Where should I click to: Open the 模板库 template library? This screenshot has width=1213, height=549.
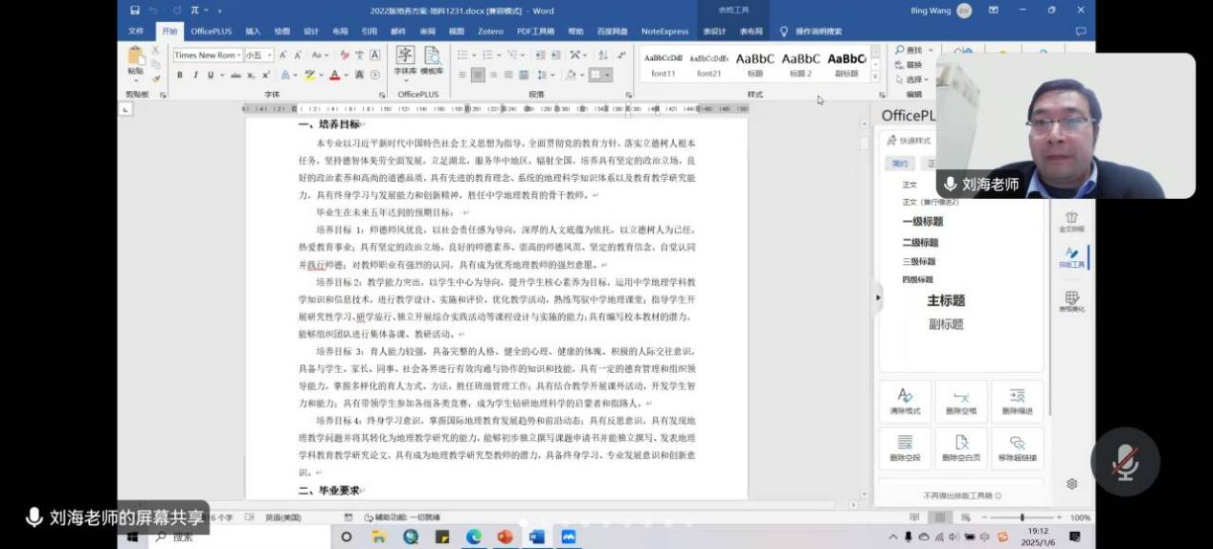coord(432,60)
